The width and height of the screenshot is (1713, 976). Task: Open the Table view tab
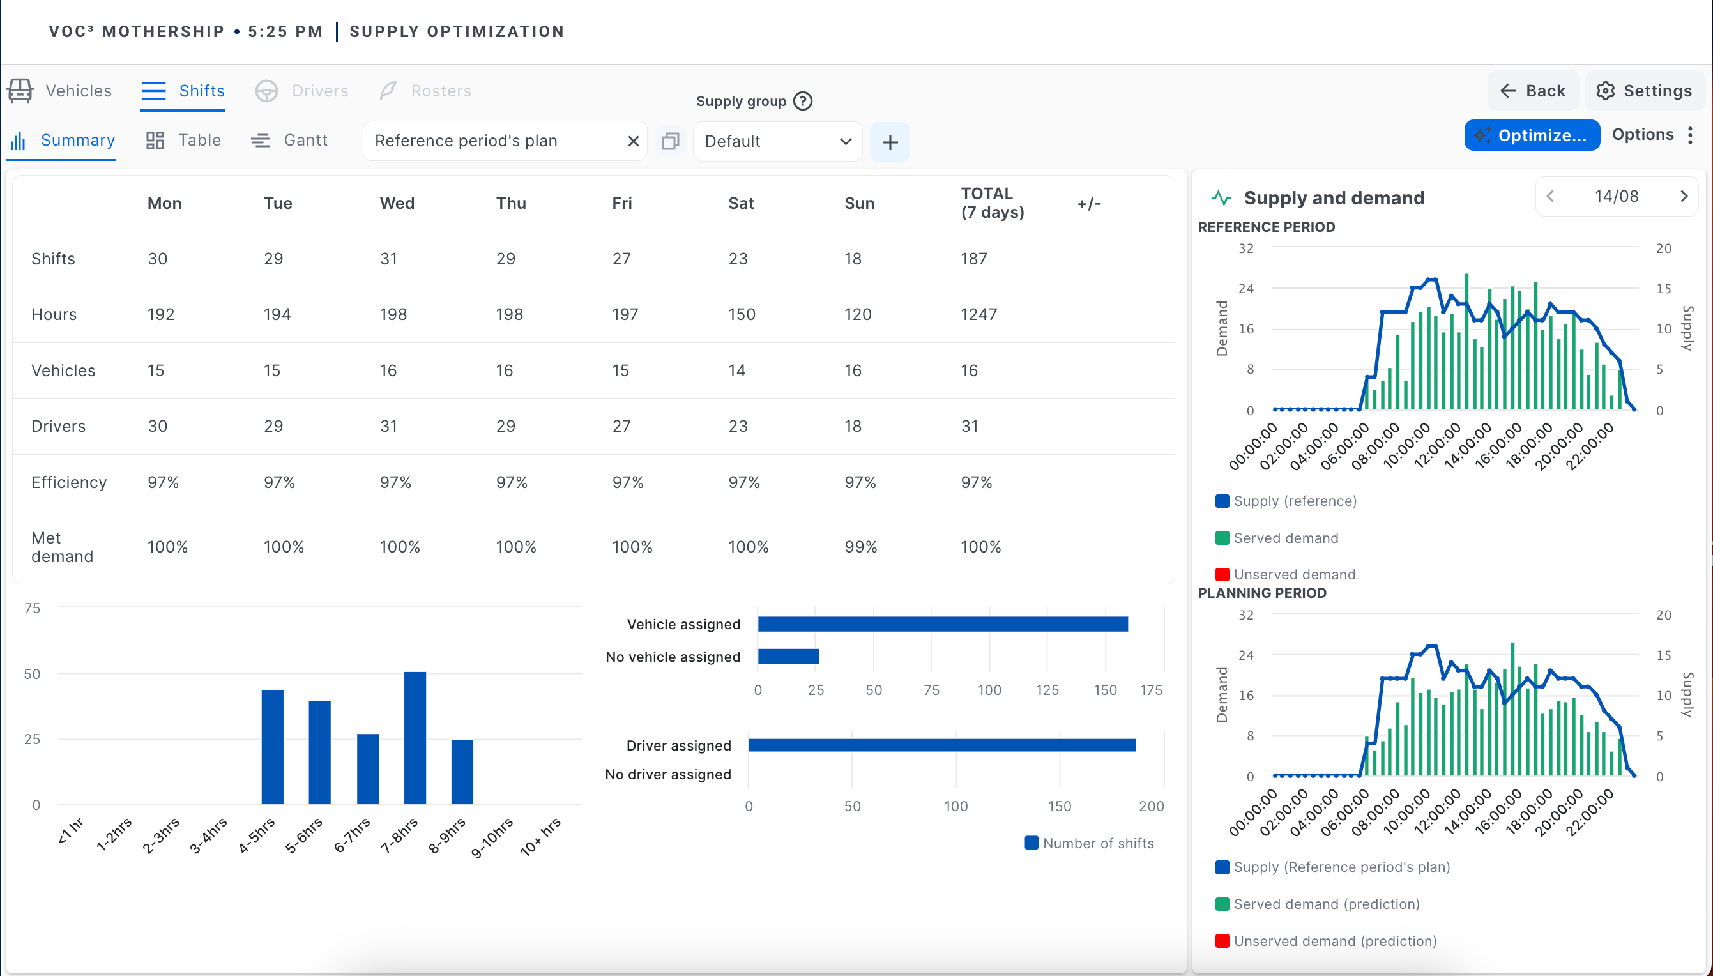(x=184, y=140)
